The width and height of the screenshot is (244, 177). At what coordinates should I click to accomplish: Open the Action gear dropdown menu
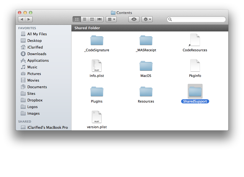tap(147, 19)
